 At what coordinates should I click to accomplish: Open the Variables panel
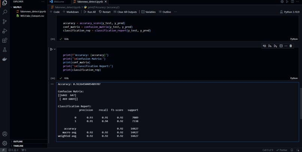point(148,12)
